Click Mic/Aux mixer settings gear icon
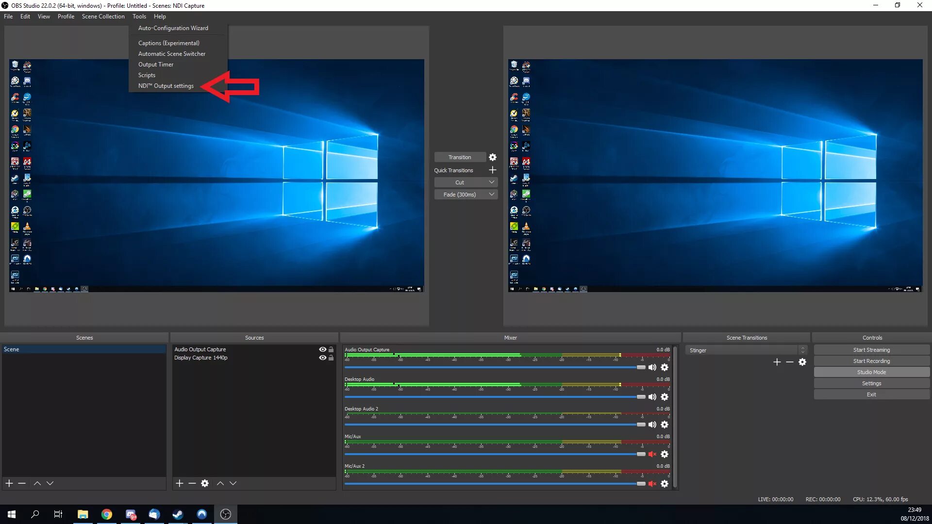 pyautogui.click(x=665, y=454)
